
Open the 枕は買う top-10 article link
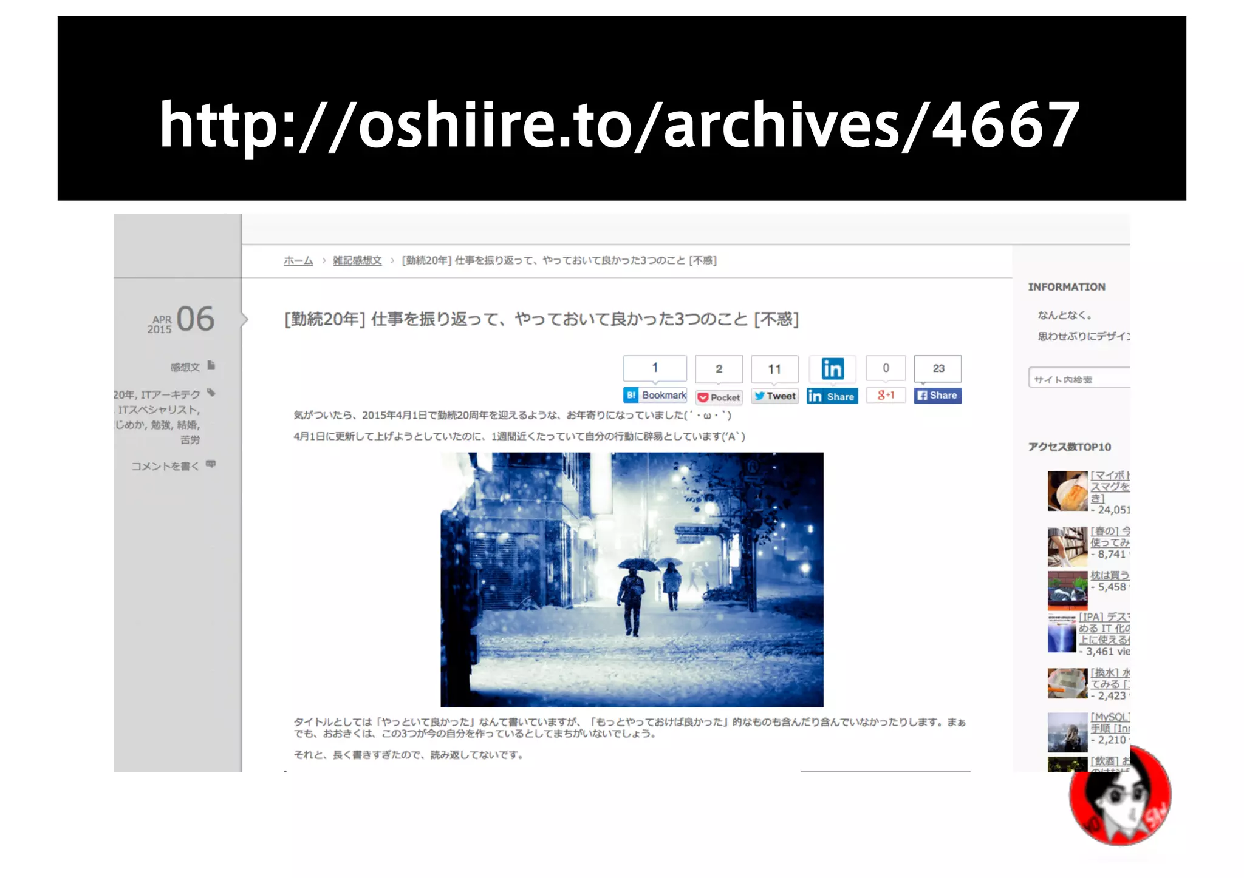[x=1110, y=575]
